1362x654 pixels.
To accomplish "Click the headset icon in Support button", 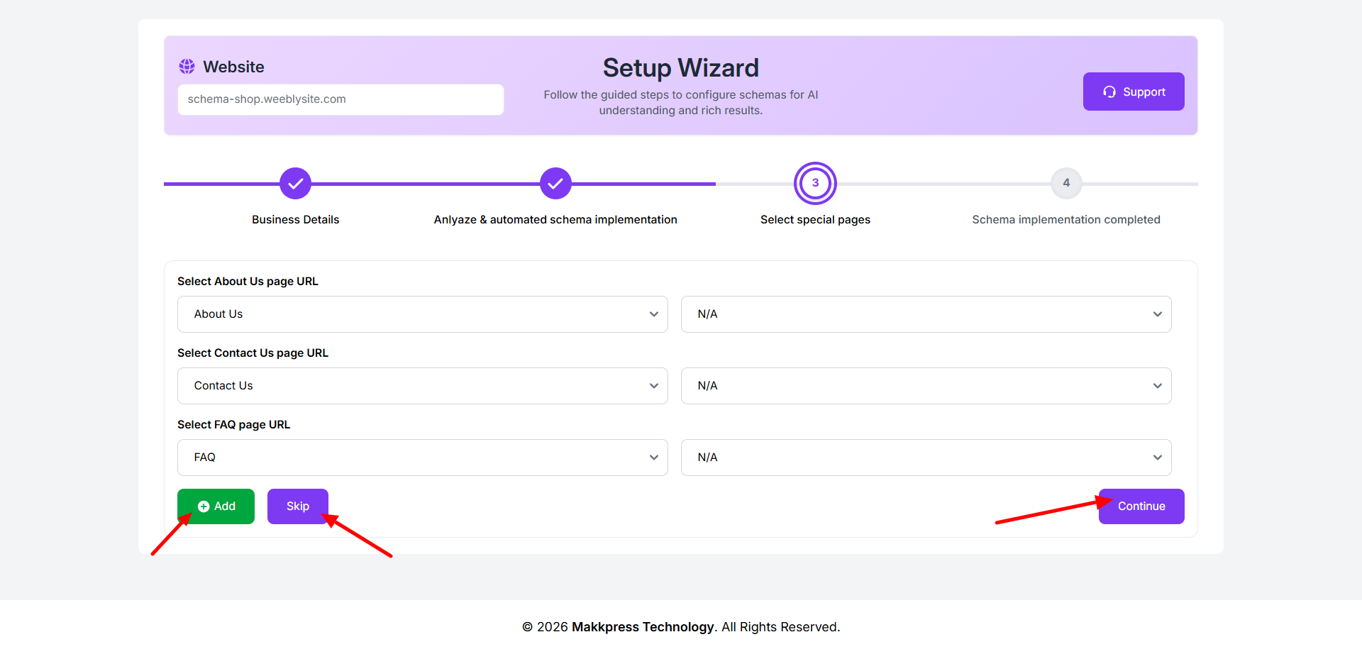I will coord(1109,92).
